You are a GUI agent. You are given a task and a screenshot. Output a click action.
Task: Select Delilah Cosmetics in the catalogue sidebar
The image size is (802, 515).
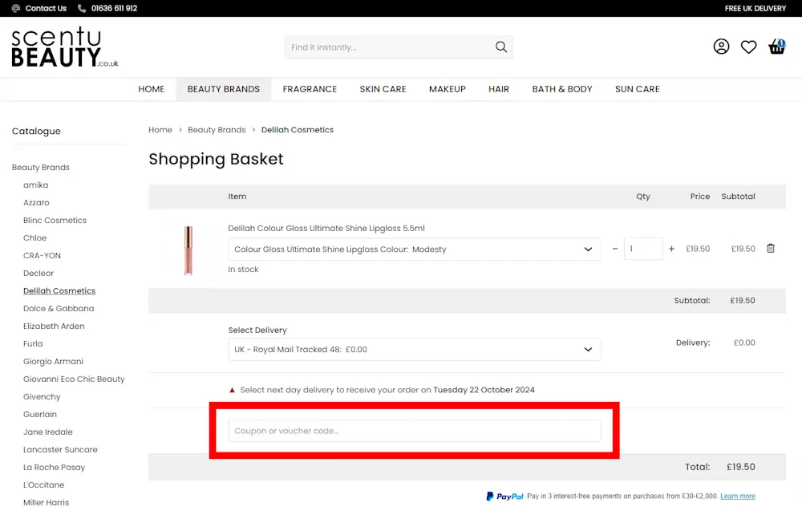[59, 291]
